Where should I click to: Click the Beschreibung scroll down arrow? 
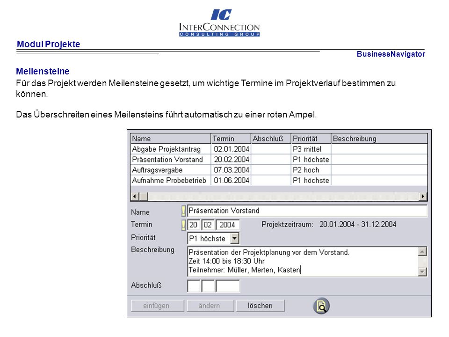click(422, 271)
